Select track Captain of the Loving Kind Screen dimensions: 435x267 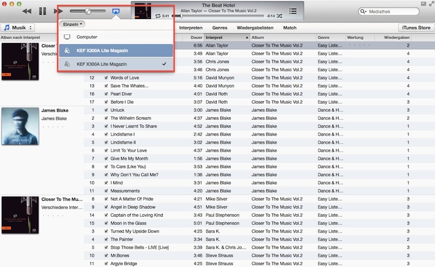pyautogui.click(x=136, y=215)
